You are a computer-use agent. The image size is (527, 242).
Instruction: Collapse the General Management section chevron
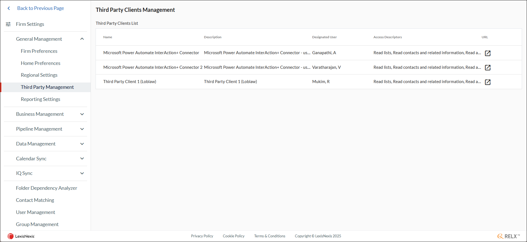pos(82,39)
